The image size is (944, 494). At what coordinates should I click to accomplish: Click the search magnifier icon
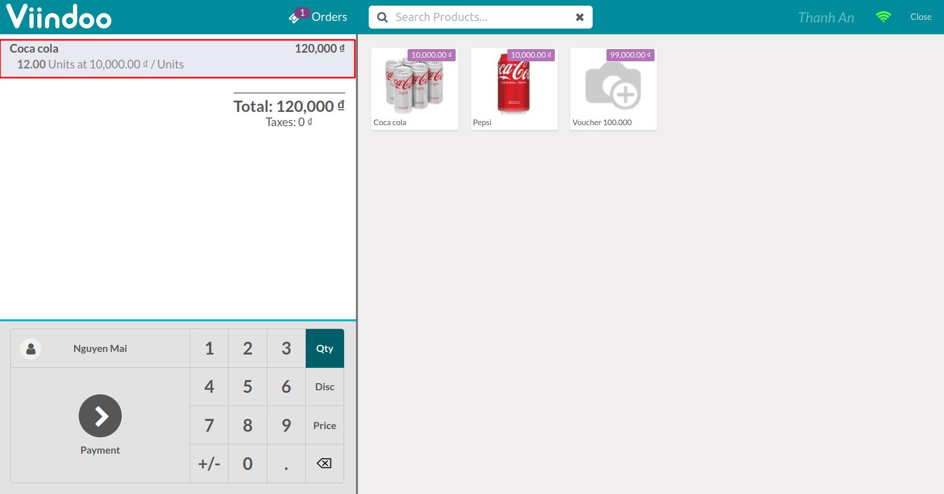tap(382, 17)
